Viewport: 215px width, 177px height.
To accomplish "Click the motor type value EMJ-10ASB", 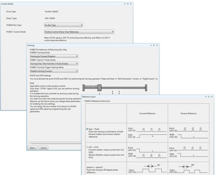I will tap(50, 18).
